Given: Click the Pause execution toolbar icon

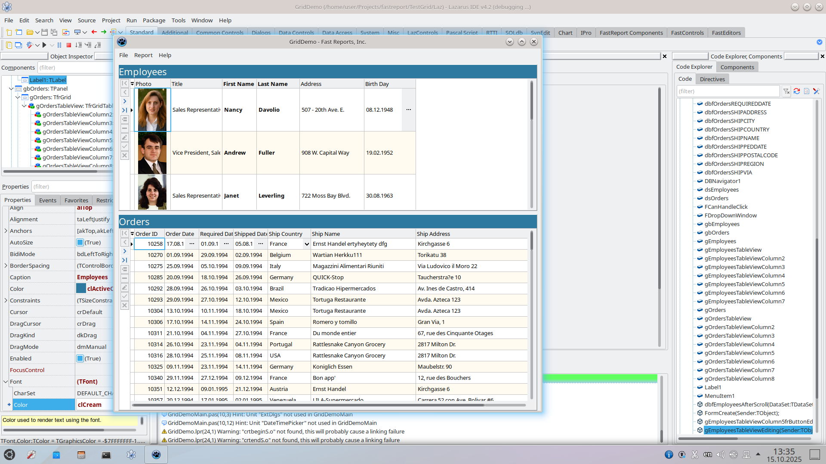Looking at the screenshot, I should (59, 45).
